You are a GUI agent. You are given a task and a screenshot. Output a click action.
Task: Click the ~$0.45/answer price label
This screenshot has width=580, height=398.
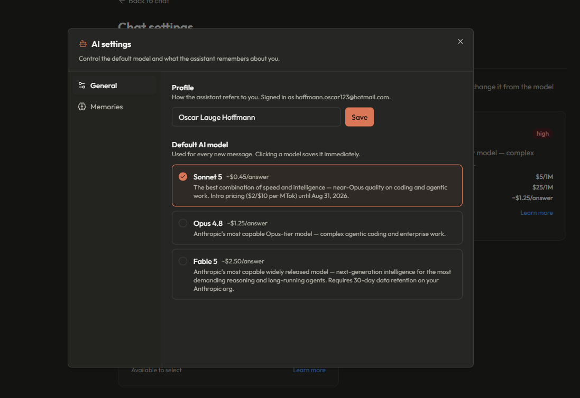(247, 177)
